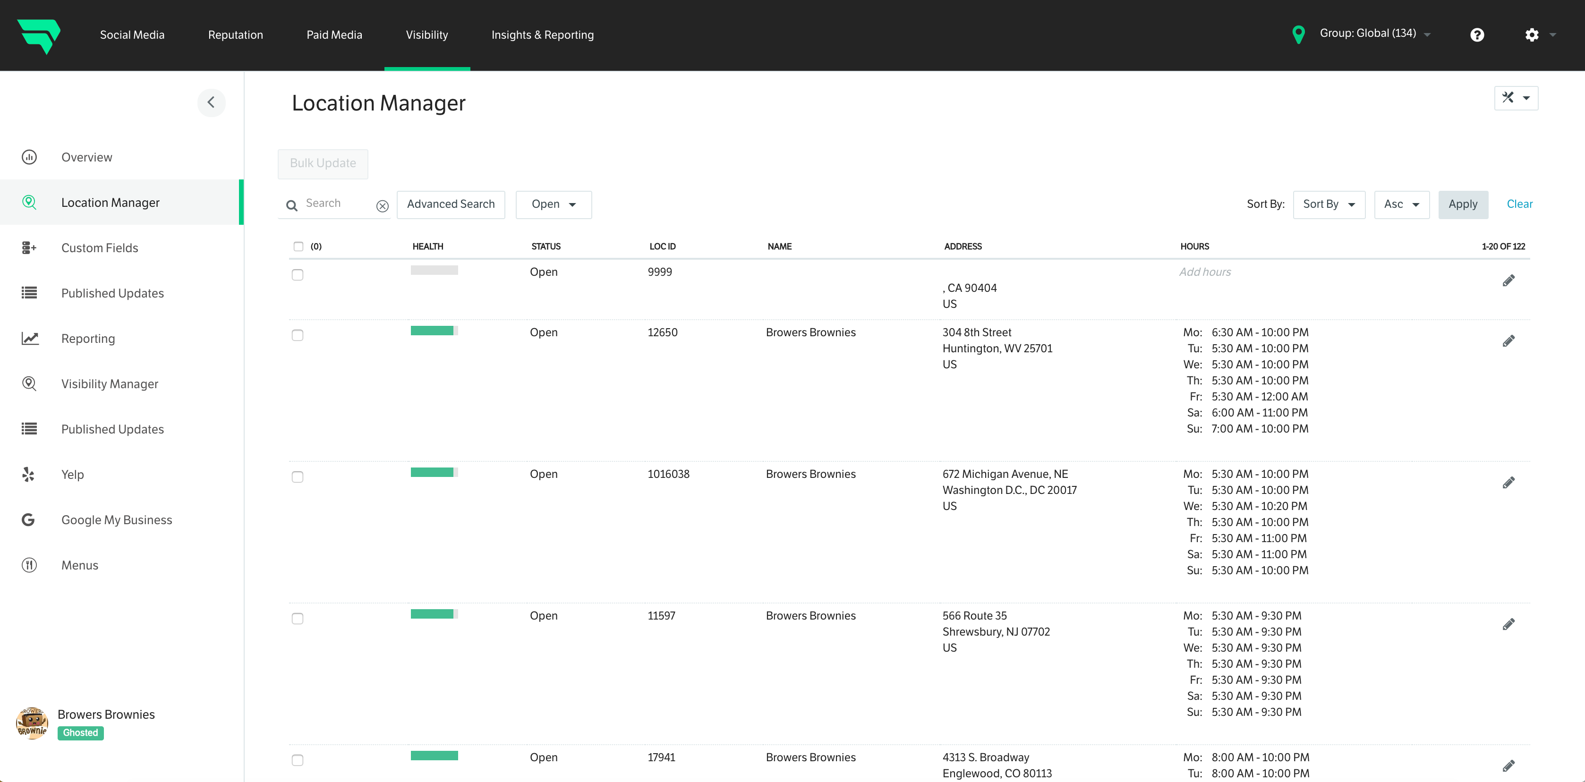Click the Reporting line chart icon
Screen dimensions: 1585x782
click(x=30, y=338)
